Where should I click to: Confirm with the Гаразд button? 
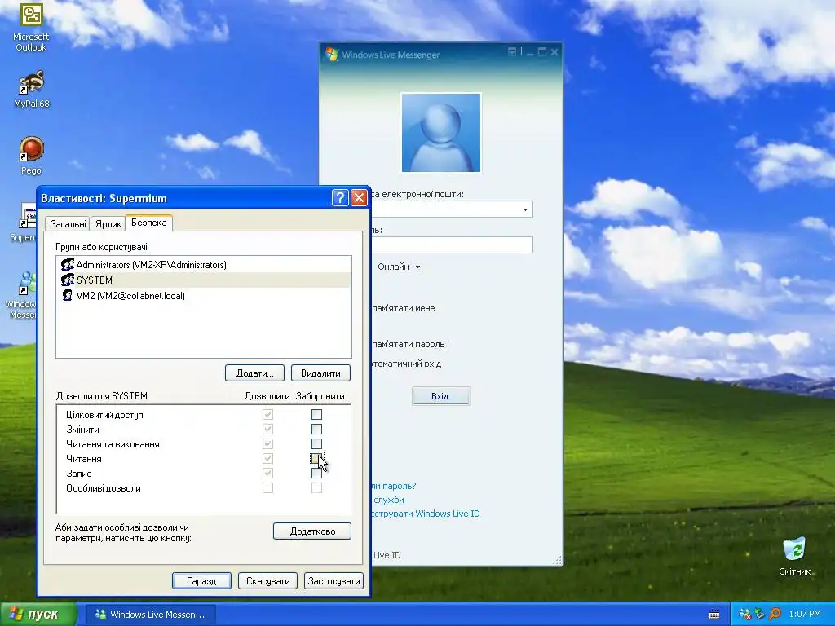[201, 580]
